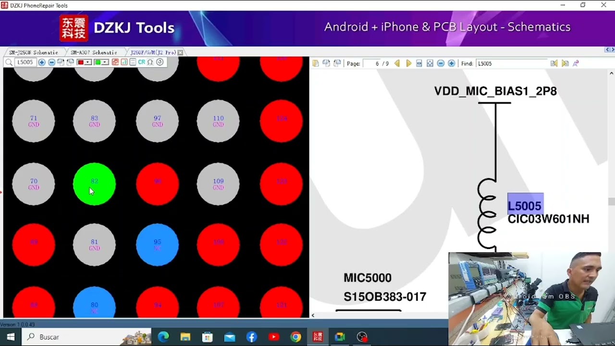Select gray GND pad 71
The height and width of the screenshot is (346, 615).
coord(34,121)
